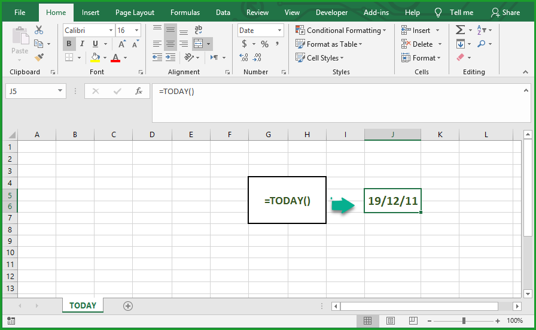Switch to the Developer tab
The height and width of the screenshot is (330, 536).
click(331, 13)
